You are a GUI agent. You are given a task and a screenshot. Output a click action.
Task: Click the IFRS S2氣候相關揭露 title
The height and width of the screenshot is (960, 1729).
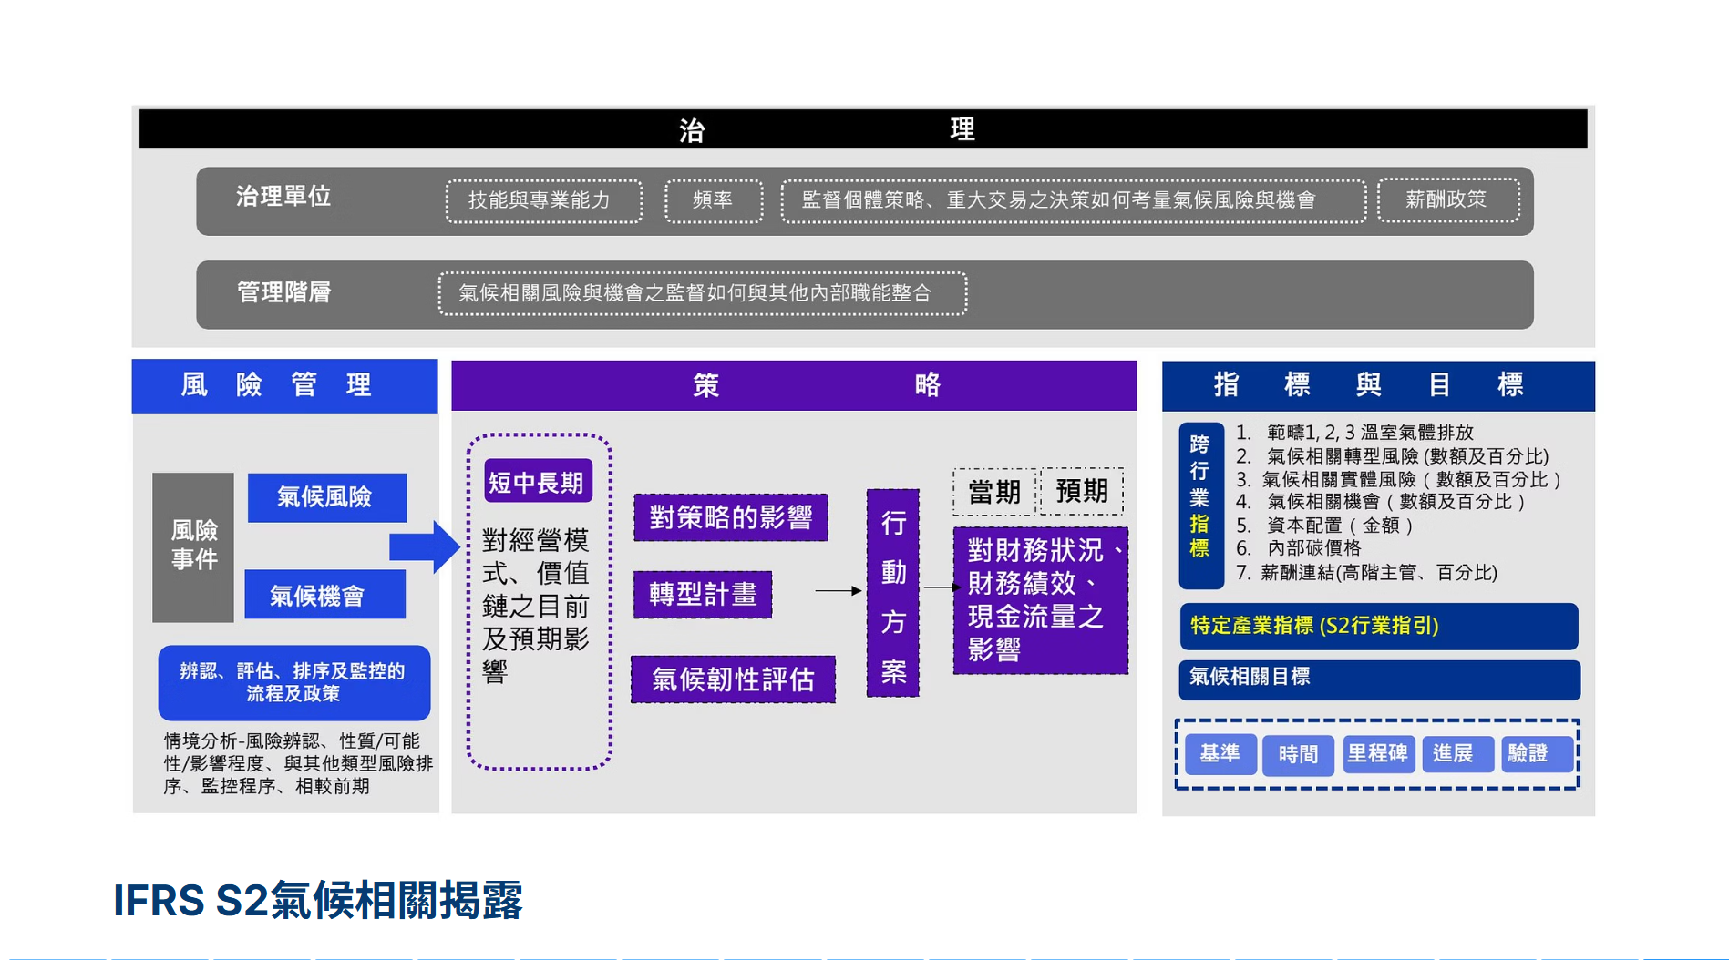317,901
